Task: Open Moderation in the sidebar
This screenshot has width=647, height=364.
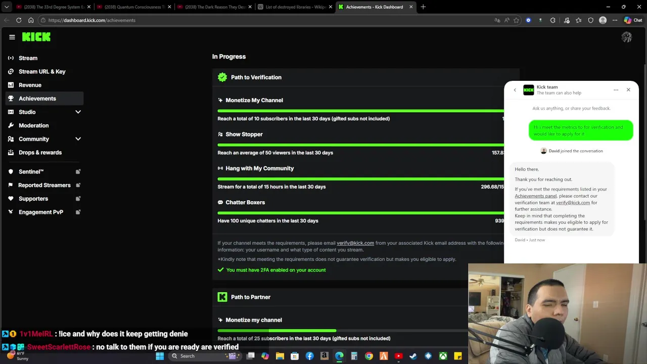Action: (x=34, y=125)
